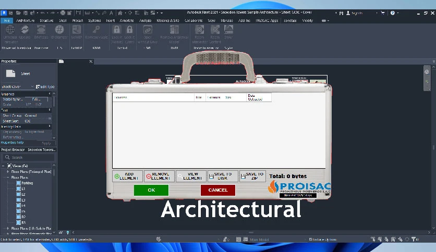The height and width of the screenshot is (252, 436).
Task: Collapse the Views (all) tree node
Action: coord(3,166)
